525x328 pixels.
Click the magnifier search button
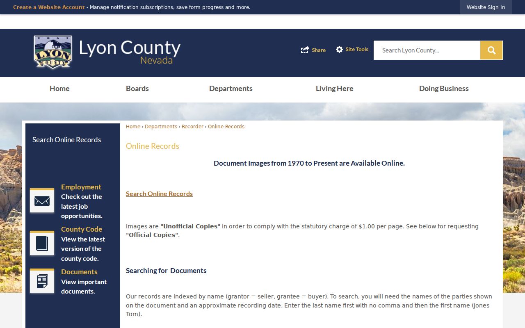pyautogui.click(x=491, y=50)
